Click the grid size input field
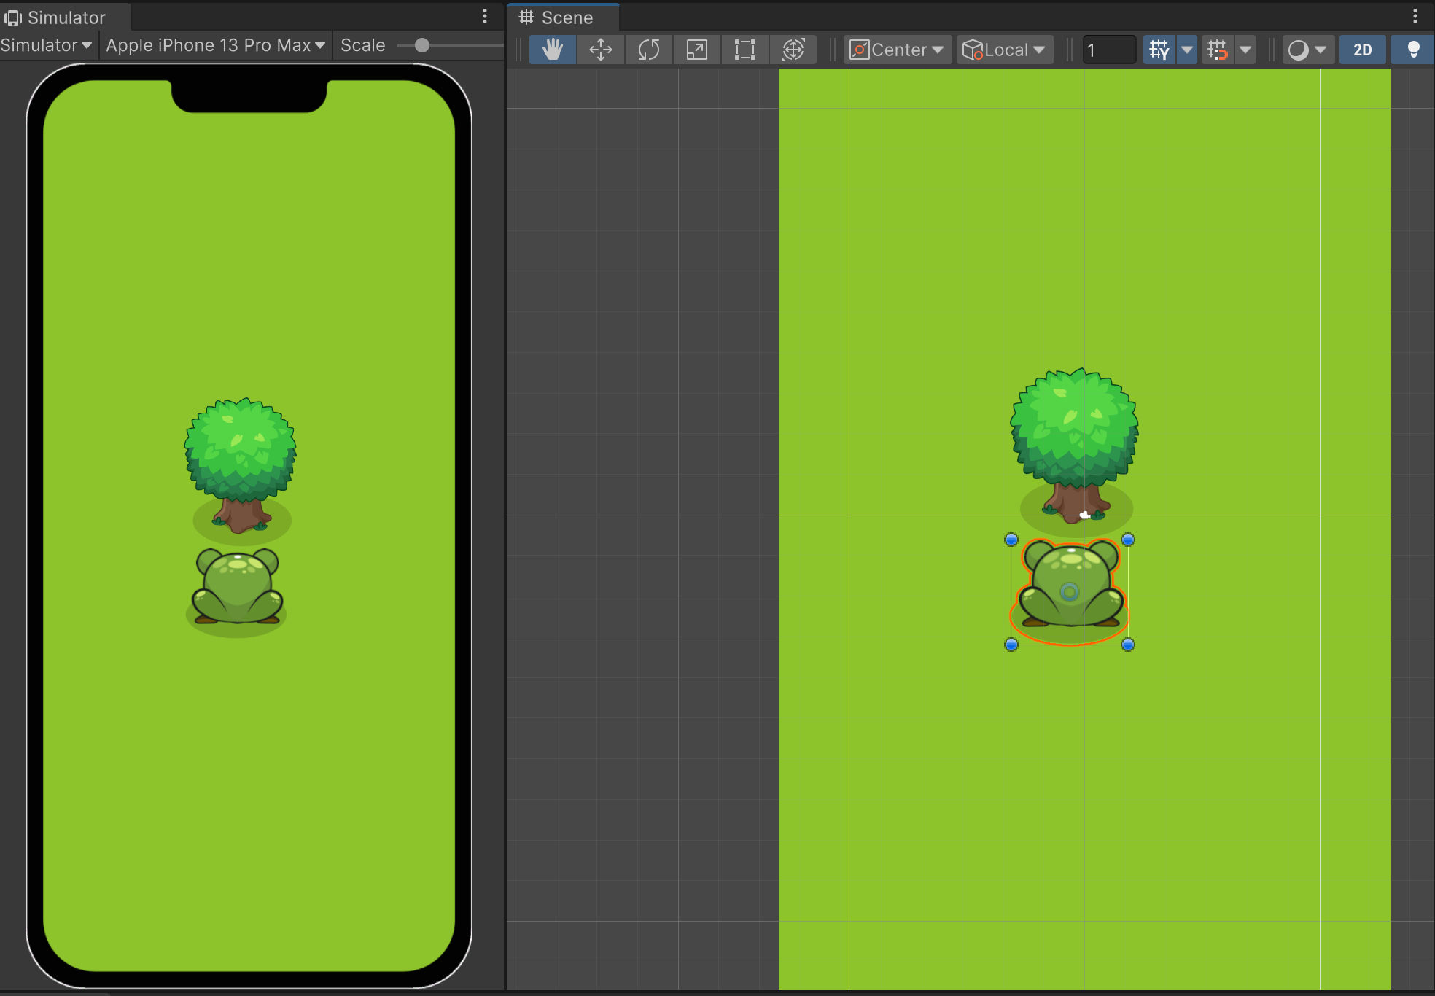The width and height of the screenshot is (1435, 996). (x=1109, y=50)
